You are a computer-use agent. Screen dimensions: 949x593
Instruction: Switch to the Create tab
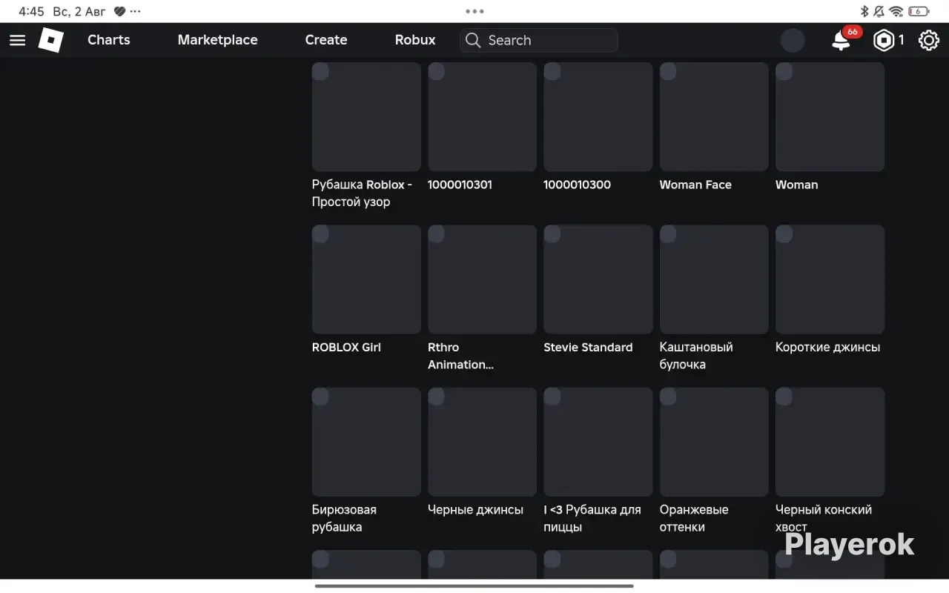point(326,40)
